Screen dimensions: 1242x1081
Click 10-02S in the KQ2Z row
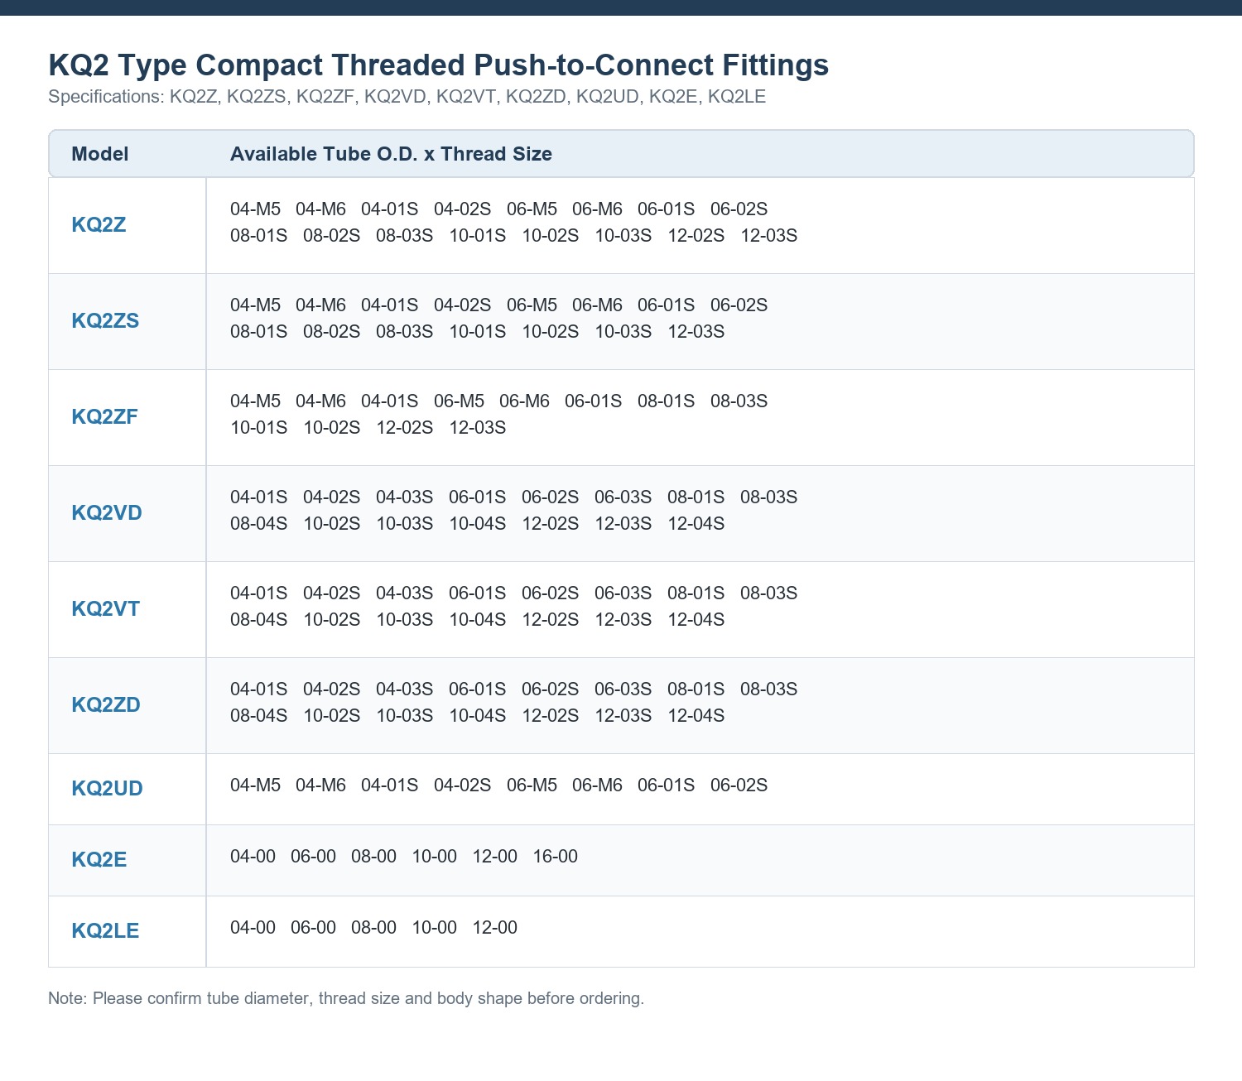pyautogui.click(x=551, y=236)
